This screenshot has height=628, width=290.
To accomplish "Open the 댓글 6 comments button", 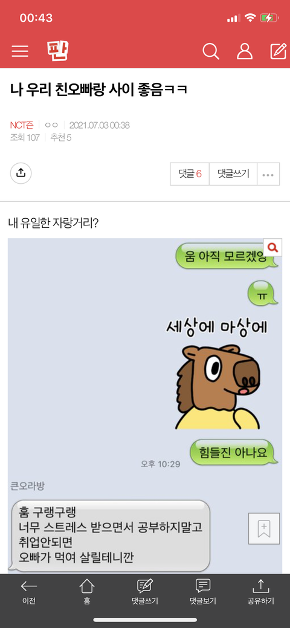I will [190, 174].
